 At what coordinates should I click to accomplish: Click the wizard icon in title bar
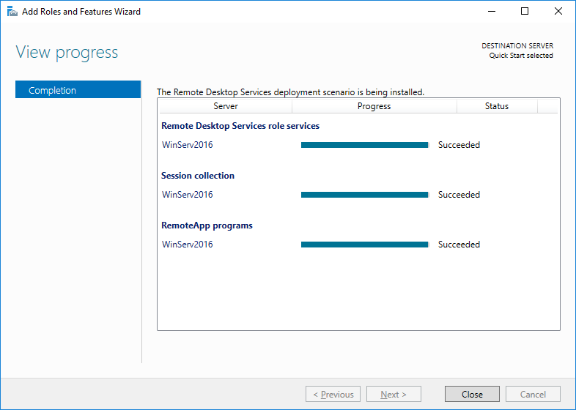[12, 12]
